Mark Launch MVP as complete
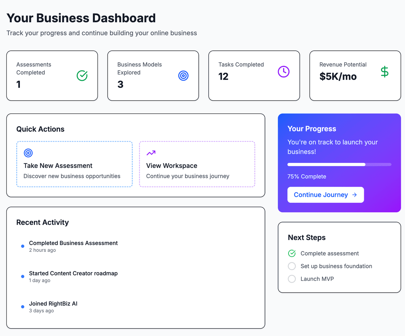Viewport: 405px width, 336px height. click(292, 279)
